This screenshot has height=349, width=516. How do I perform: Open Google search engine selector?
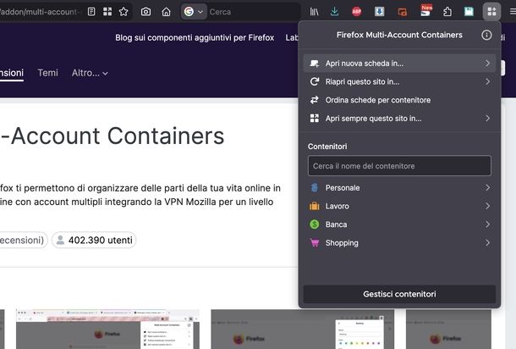pos(194,12)
